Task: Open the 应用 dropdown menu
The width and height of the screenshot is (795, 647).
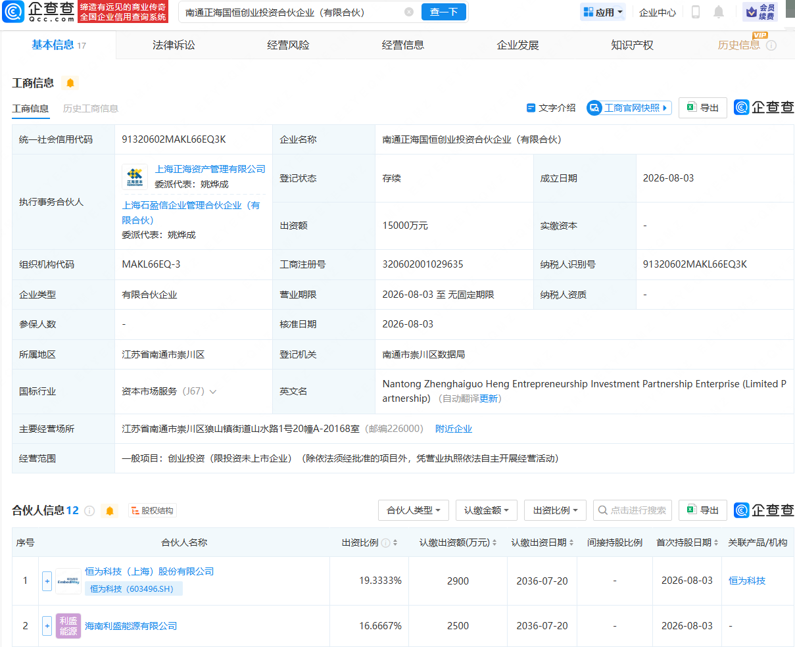Action: 602,12
